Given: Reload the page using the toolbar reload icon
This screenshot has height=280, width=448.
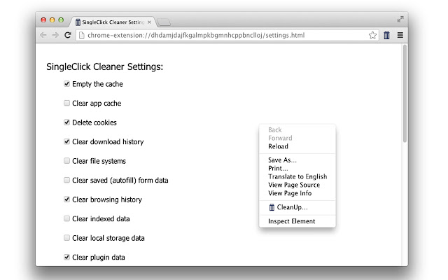Looking at the screenshot, I should 68,35.
